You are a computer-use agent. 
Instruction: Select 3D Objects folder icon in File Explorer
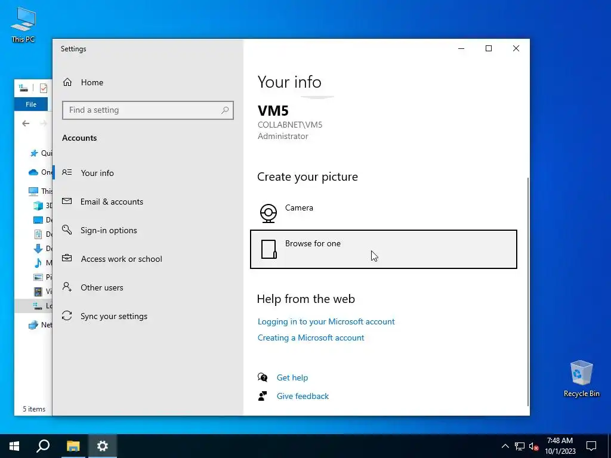38,205
